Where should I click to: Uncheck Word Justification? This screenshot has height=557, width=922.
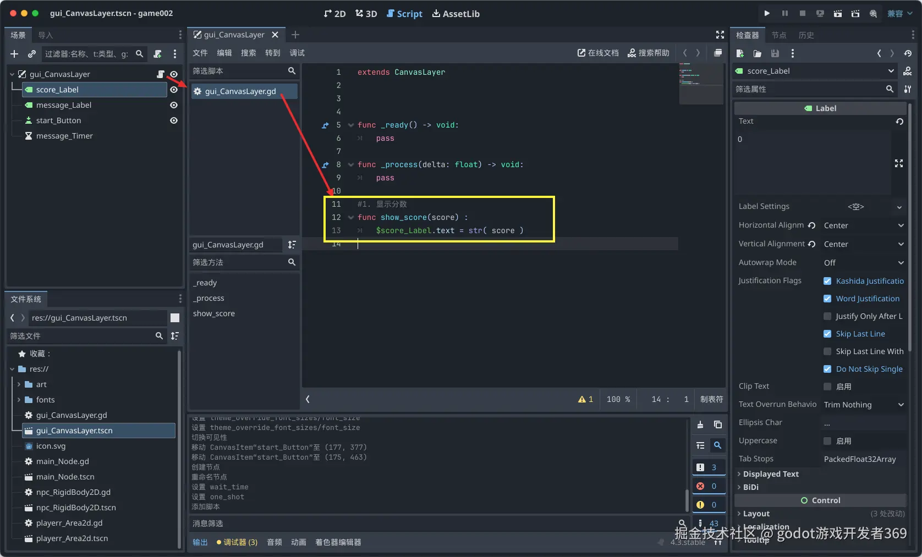coord(827,299)
